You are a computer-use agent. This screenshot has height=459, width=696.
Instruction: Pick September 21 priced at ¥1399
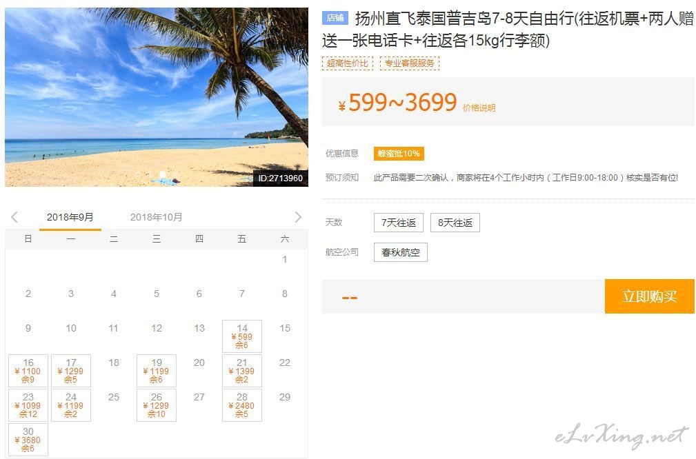point(242,371)
